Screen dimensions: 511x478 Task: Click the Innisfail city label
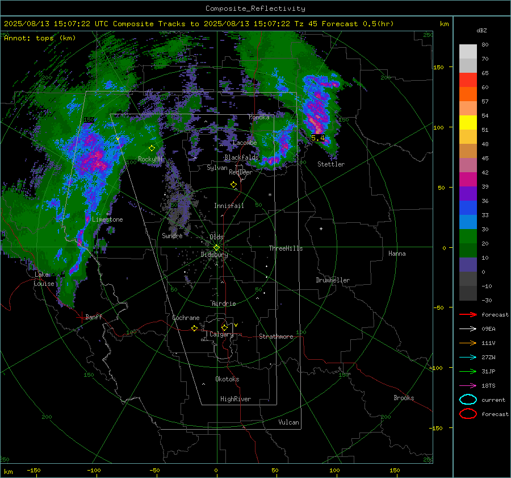tap(229, 206)
